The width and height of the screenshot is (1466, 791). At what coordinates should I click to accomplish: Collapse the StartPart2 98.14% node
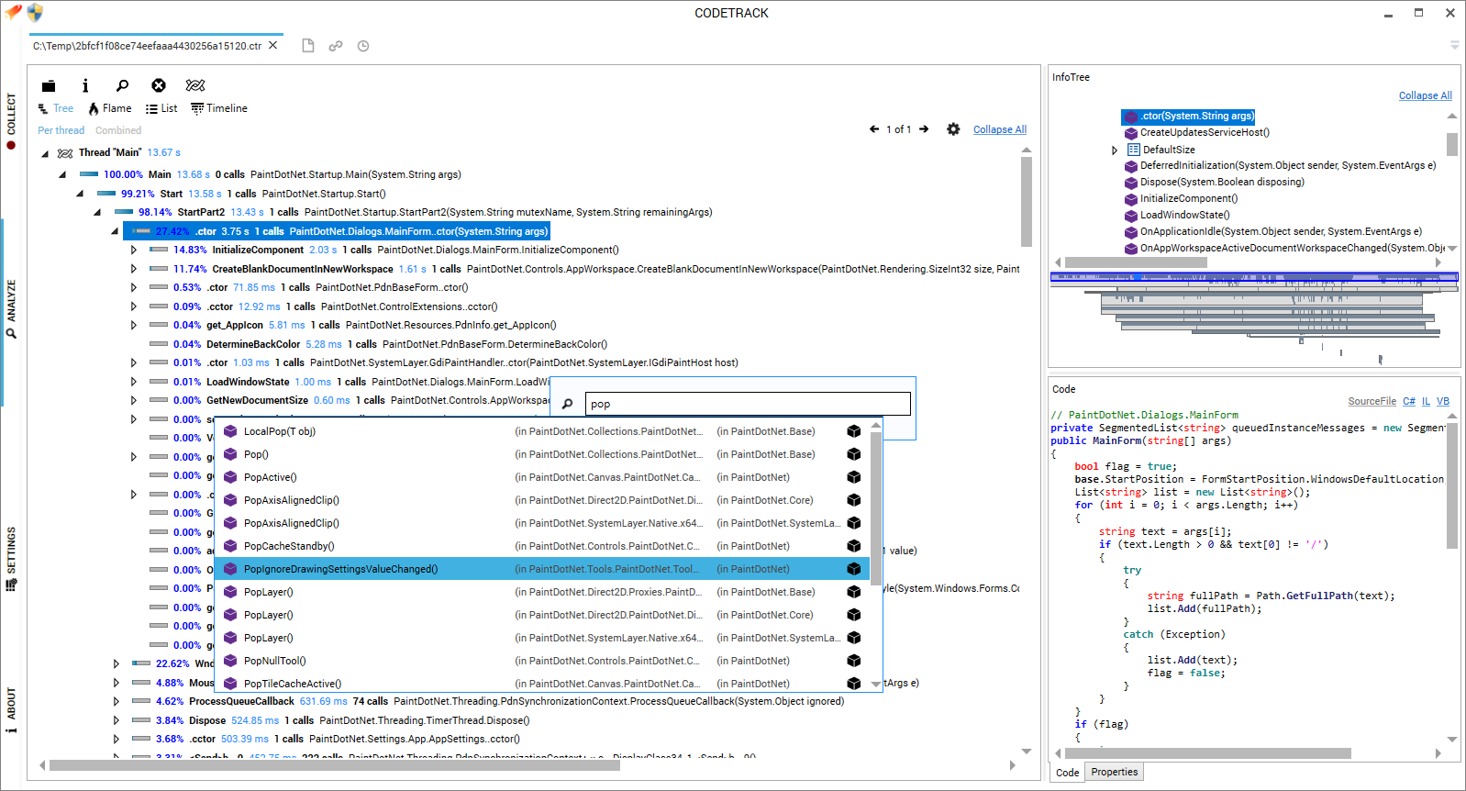[x=97, y=212]
